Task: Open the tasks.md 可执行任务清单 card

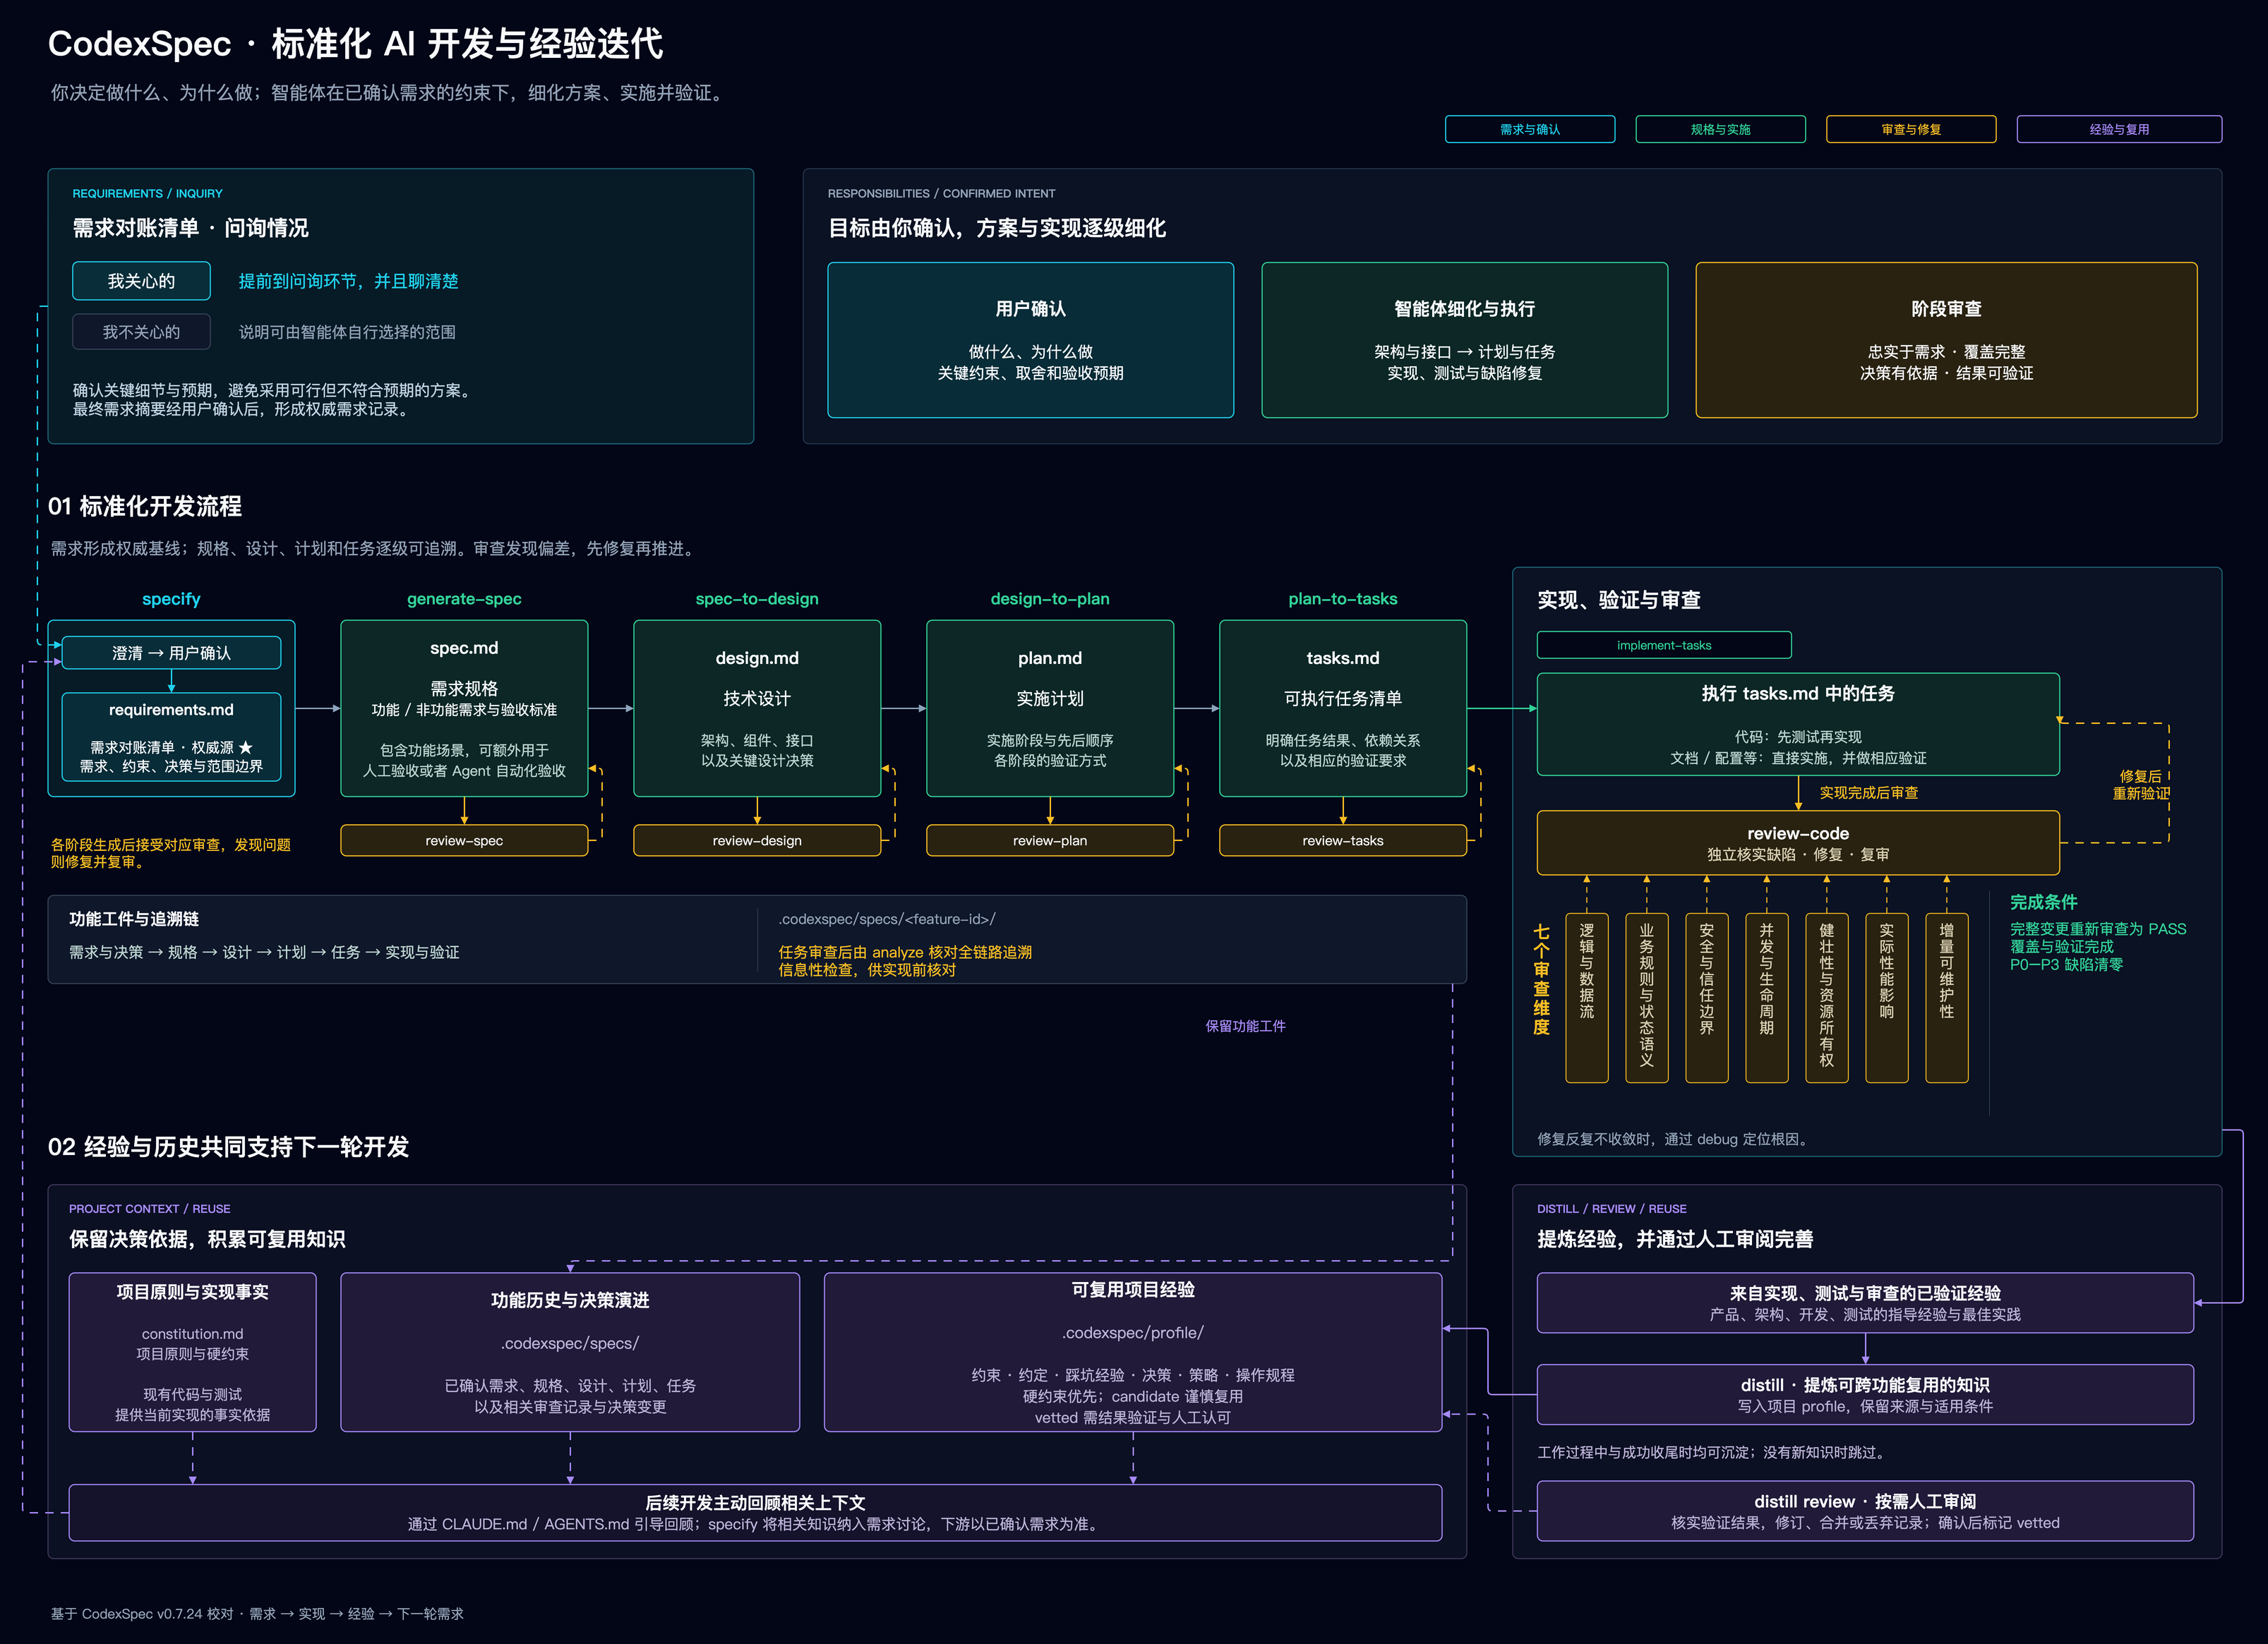Action: tap(1343, 708)
